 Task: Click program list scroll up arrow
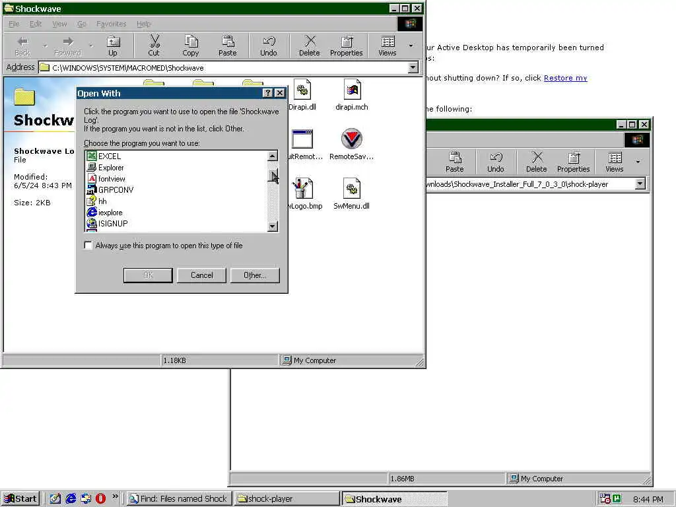click(x=273, y=156)
